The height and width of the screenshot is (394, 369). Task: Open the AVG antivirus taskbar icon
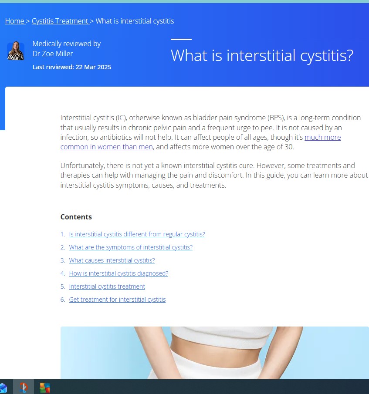pos(44,387)
